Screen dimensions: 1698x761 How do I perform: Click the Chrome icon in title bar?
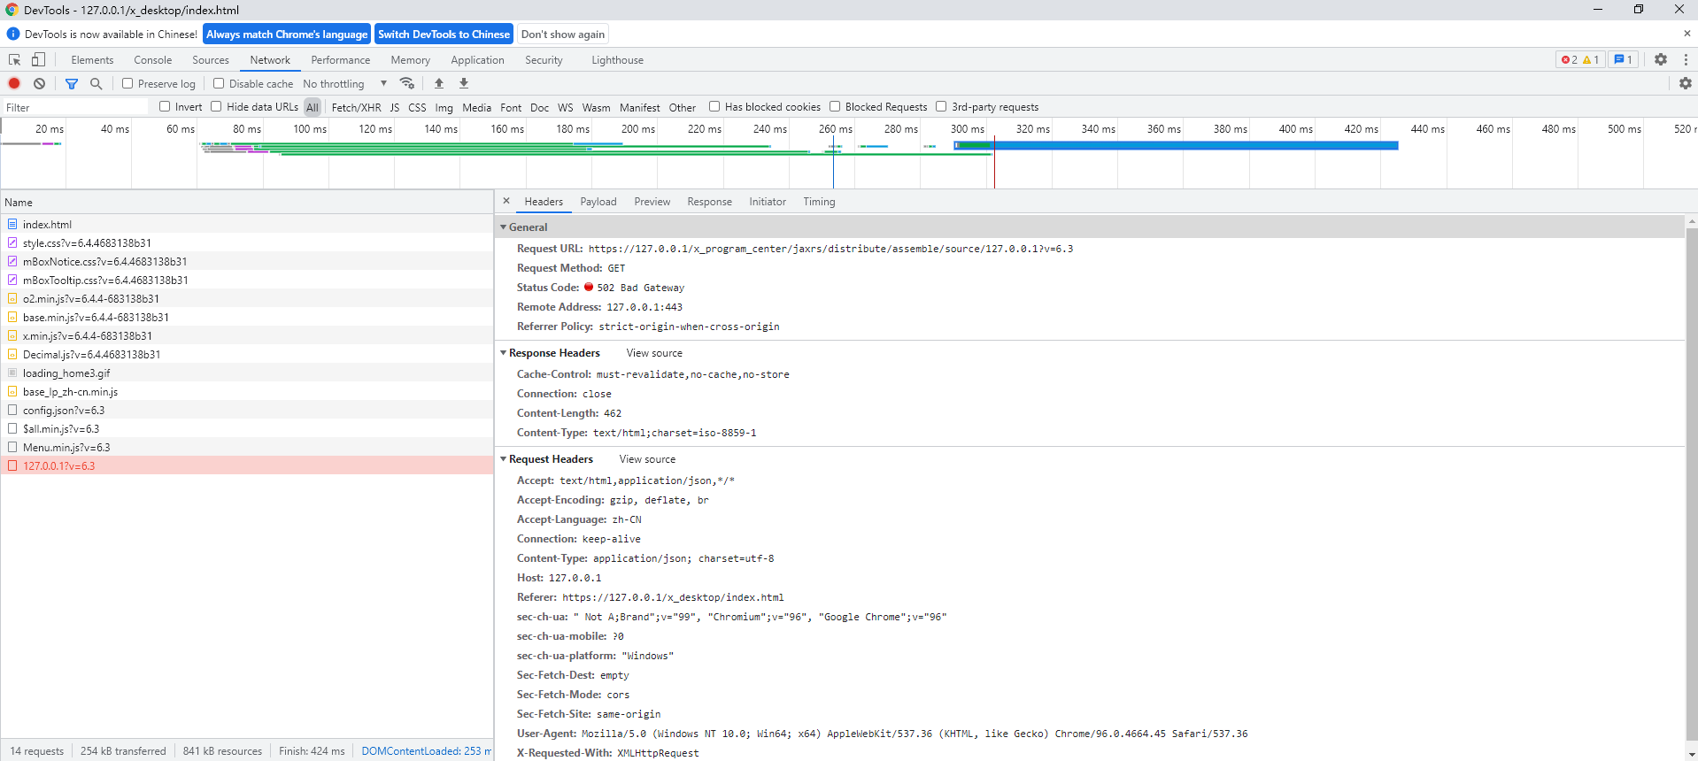coord(12,10)
